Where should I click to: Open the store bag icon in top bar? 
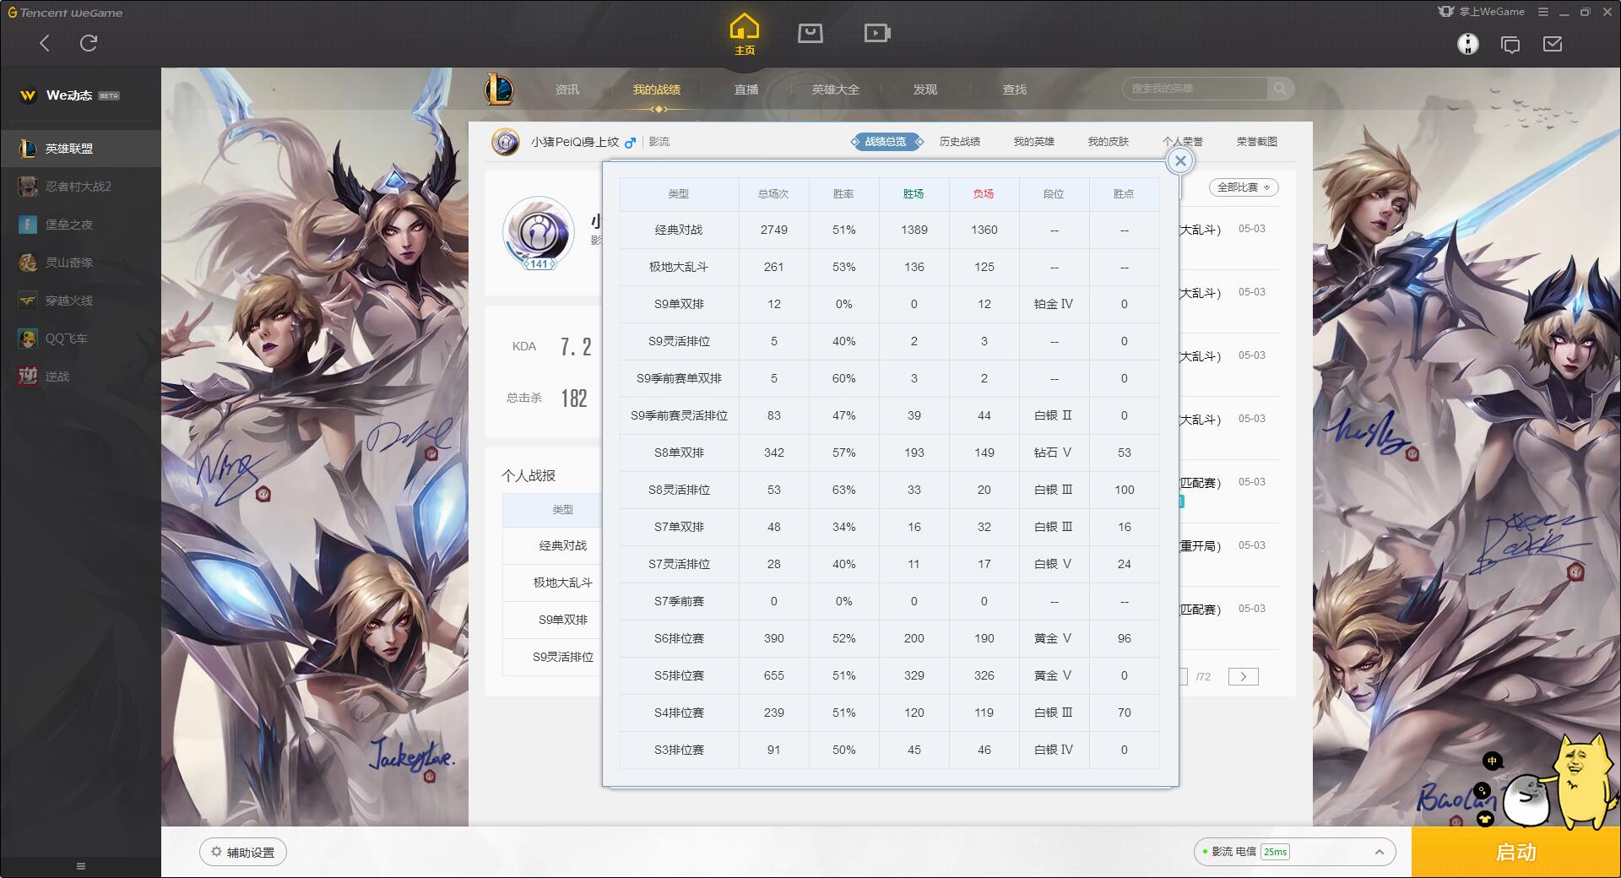coord(810,33)
